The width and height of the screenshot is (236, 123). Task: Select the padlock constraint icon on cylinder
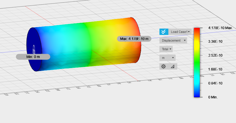pos(34,49)
